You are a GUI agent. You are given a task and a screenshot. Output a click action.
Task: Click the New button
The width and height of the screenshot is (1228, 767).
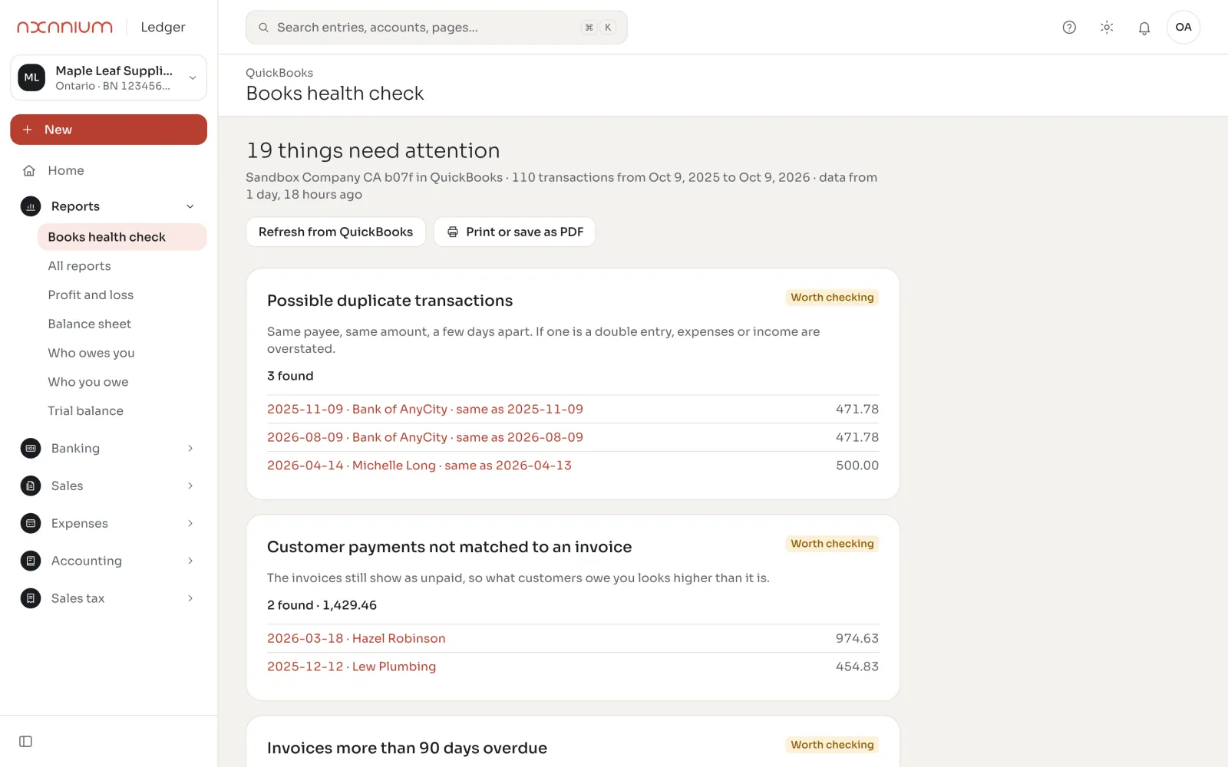tap(108, 130)
